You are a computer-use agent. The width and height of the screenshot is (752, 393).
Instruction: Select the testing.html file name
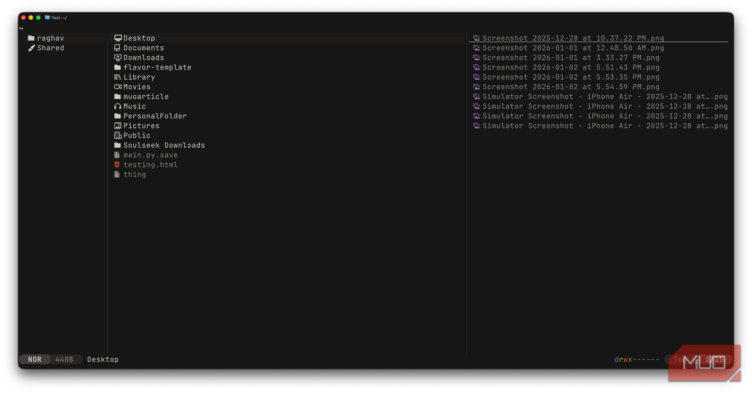click(x=151, y=165)
